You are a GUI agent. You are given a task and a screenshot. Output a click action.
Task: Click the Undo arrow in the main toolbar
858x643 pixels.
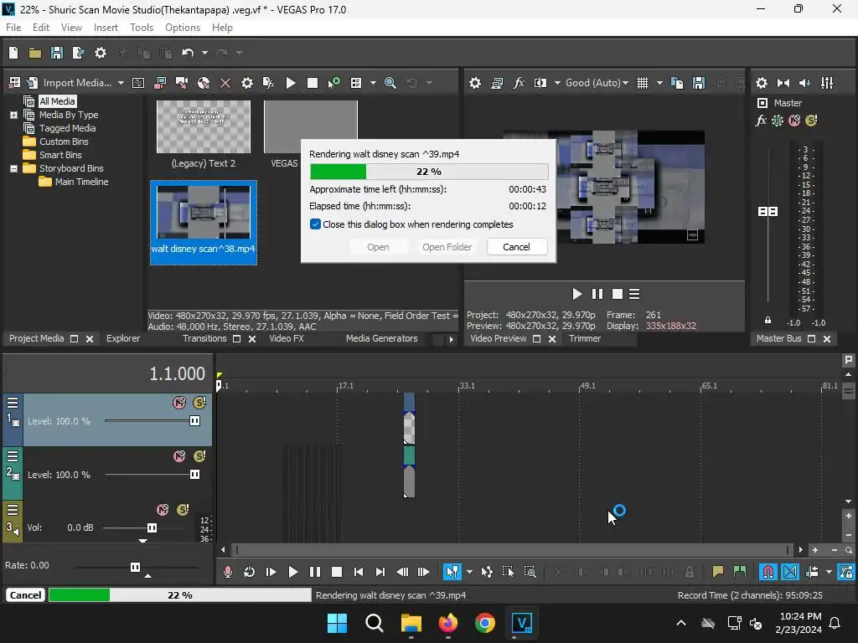point(188,53)
